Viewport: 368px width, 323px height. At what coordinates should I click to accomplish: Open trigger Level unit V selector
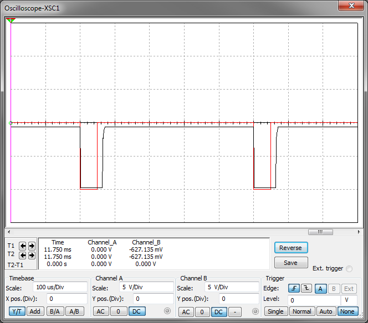point(349,299)
